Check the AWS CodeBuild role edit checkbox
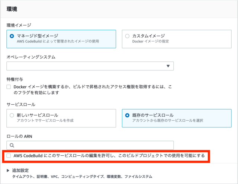The width and height of the screenshot is (238, 184). point(9,156)
